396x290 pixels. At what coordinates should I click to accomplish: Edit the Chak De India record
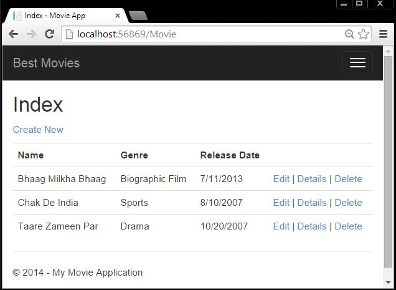pyautogui.click(x=281, y=203)
